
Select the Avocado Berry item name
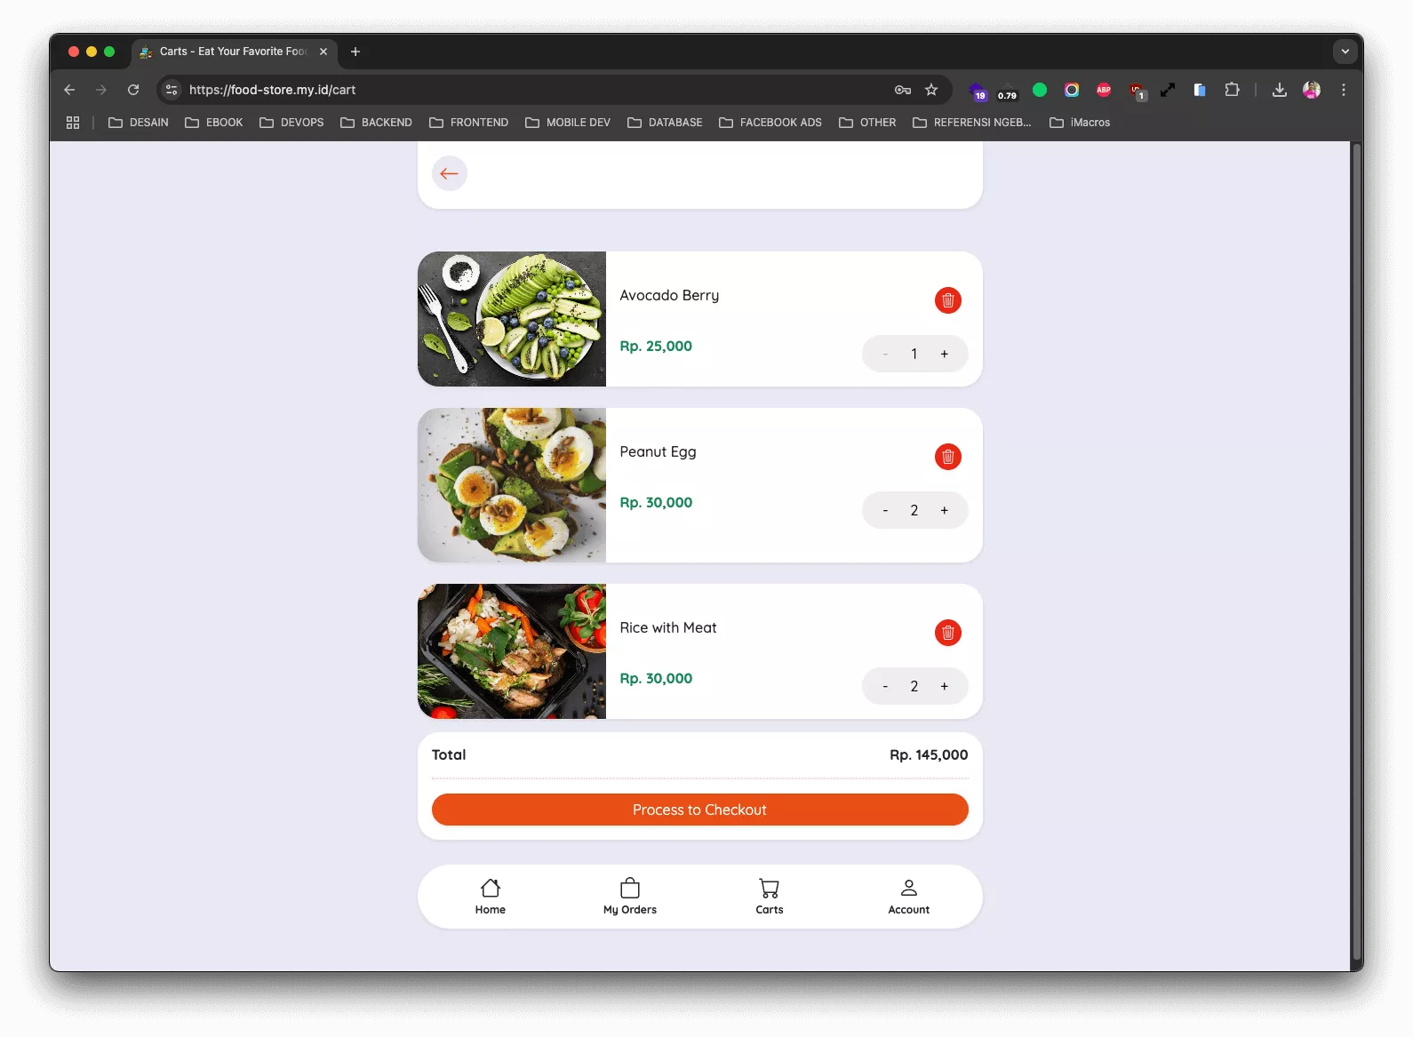pos(669,296)
